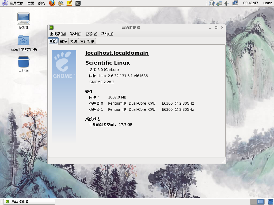The height and width of the screenshot is (205, 274).
Task: Click the Scientific Linux heading
Action: (108, 62)
